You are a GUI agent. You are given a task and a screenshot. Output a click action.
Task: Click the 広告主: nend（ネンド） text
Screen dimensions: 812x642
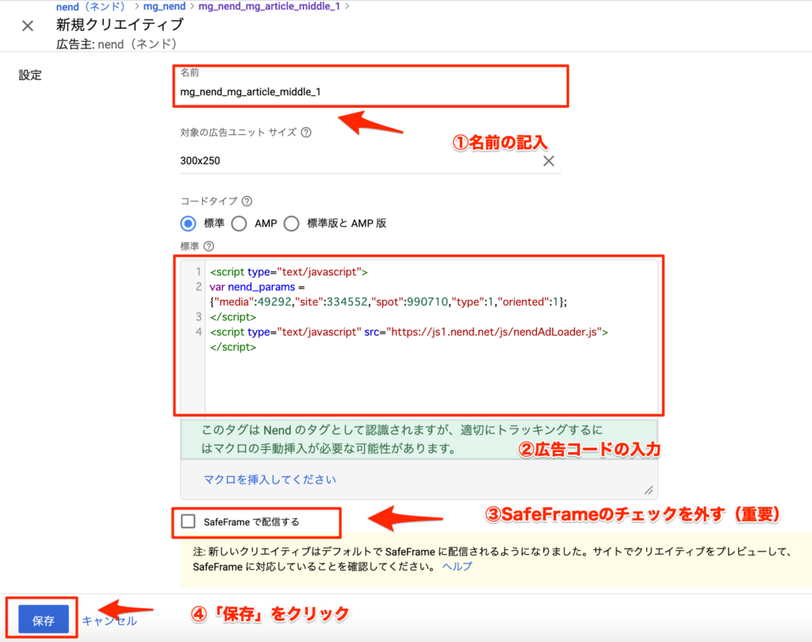pyautogui.click(x=117, y=44)
